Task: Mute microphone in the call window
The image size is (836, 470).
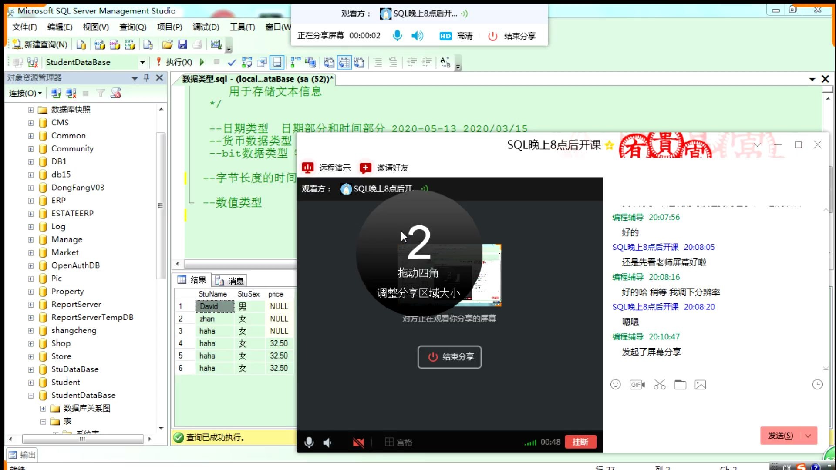Action: point(309,443)
